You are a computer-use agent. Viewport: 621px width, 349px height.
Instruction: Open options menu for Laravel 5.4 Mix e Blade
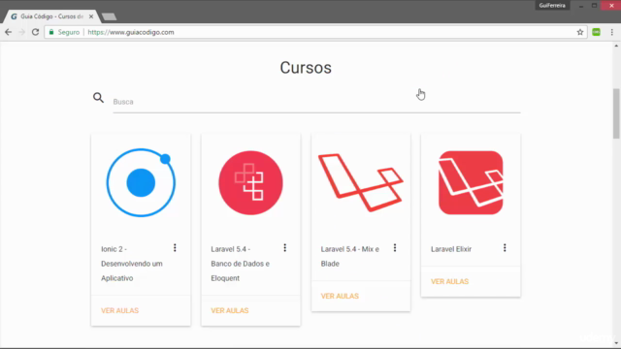(395, 248)
